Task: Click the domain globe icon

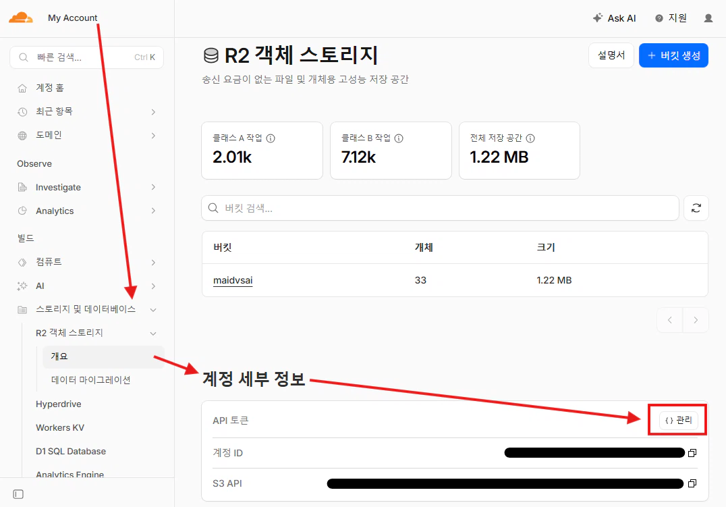Action: 22,135
